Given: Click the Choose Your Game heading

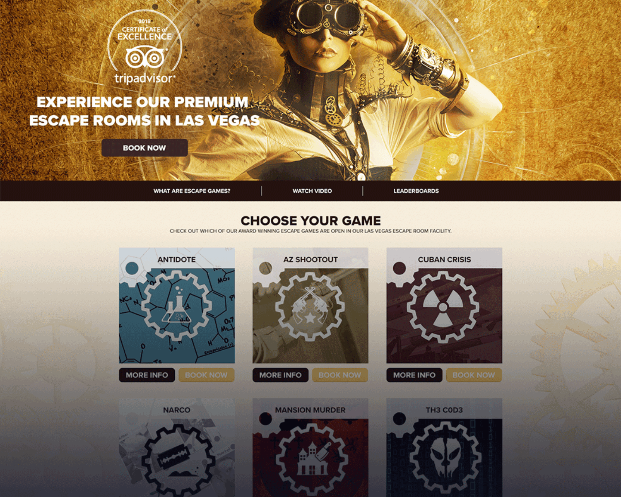Looking at the screenshot, I should click(310, 221).
